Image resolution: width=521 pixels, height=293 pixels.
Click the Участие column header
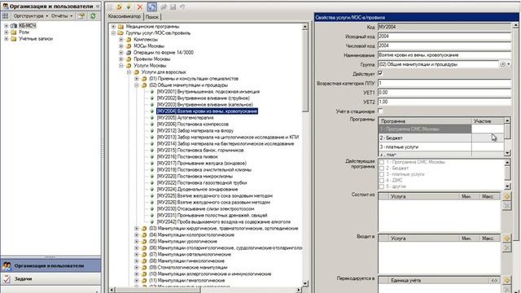[488, 121]
